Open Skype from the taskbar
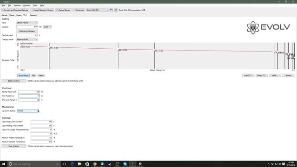This screenshot has height=167, width=297. tap(125, 164)
